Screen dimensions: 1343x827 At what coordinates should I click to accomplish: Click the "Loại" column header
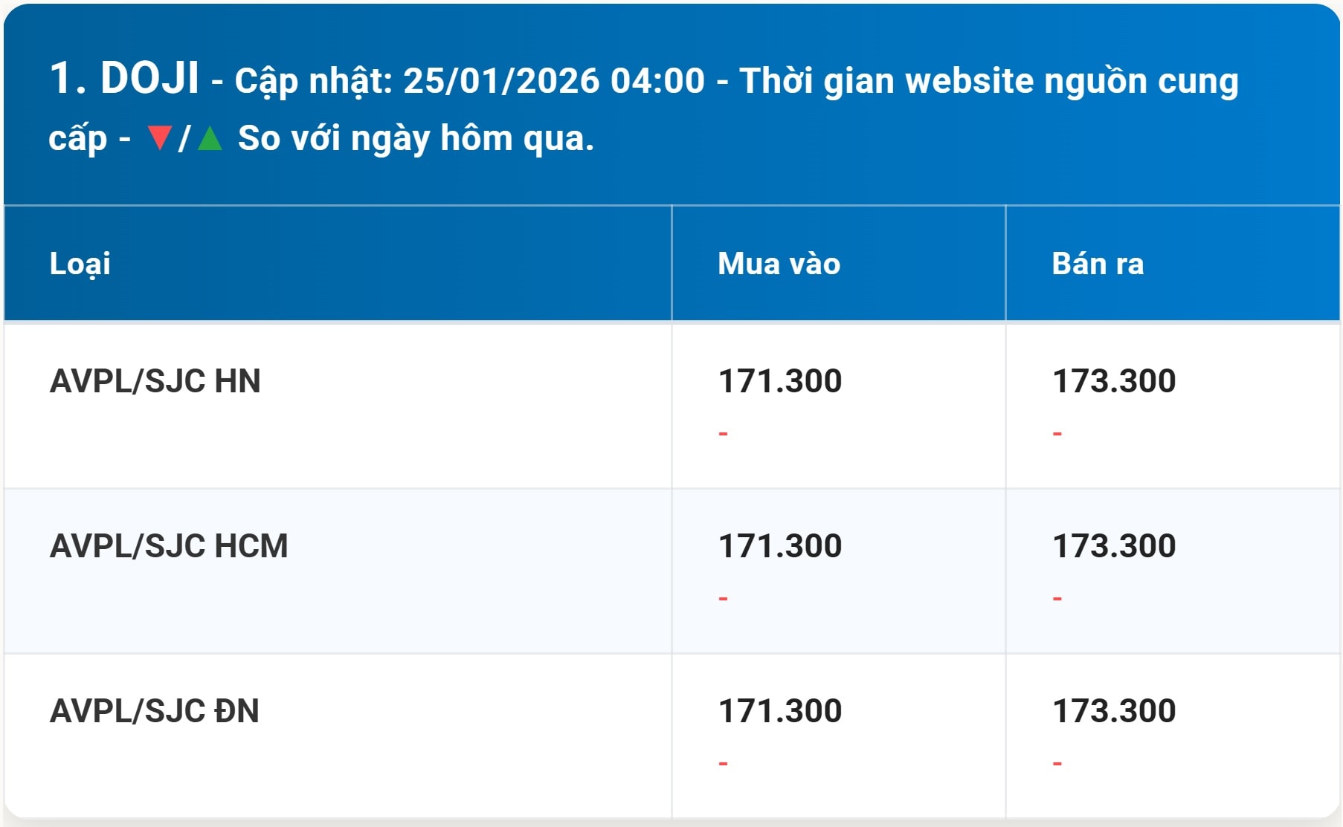click(x=80, y=264)
